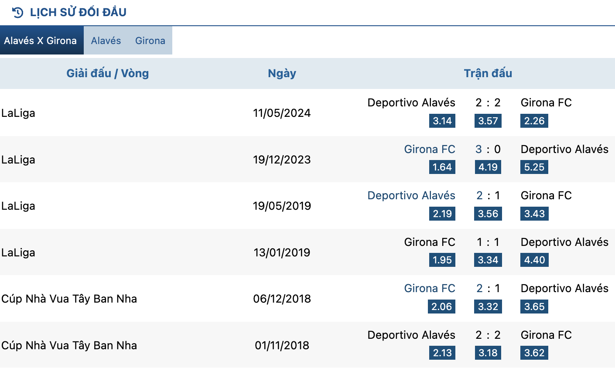This screenshot has height=368, width=615.
Task: Click LaLiga in the 19/05/2019 row
Action: tap(18, 206)
